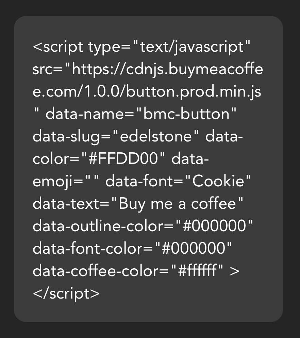300x338 pixels.
Task: Select the "Buy me a coffee" text
Action: pyautogui.click(x=178, y=204)
